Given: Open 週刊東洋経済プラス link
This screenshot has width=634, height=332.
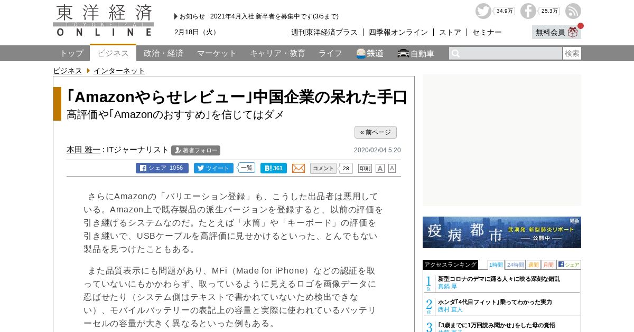Looking at the screenshot, I should 324,32.
